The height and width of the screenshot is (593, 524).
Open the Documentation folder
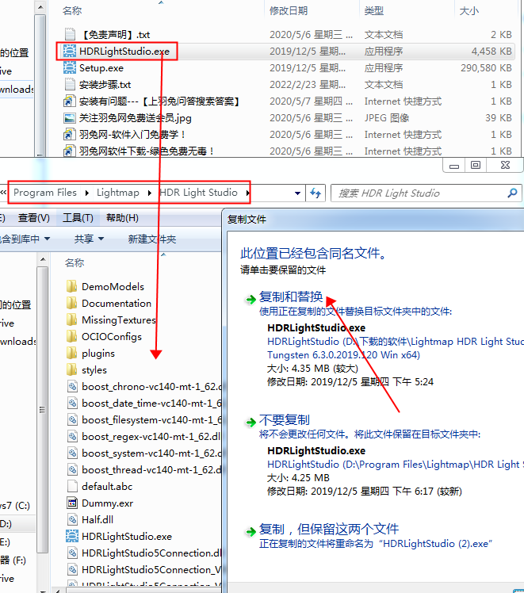pos(117,304)
